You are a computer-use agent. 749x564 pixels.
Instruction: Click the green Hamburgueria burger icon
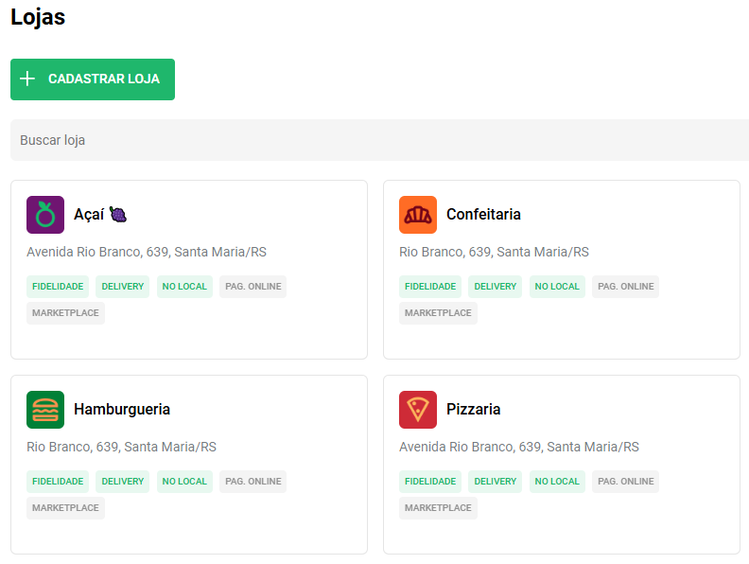[45, 410]
